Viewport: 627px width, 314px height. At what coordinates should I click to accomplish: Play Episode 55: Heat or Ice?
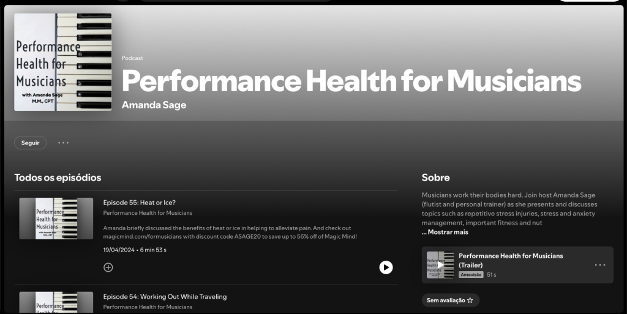click(x=386, y=267)
